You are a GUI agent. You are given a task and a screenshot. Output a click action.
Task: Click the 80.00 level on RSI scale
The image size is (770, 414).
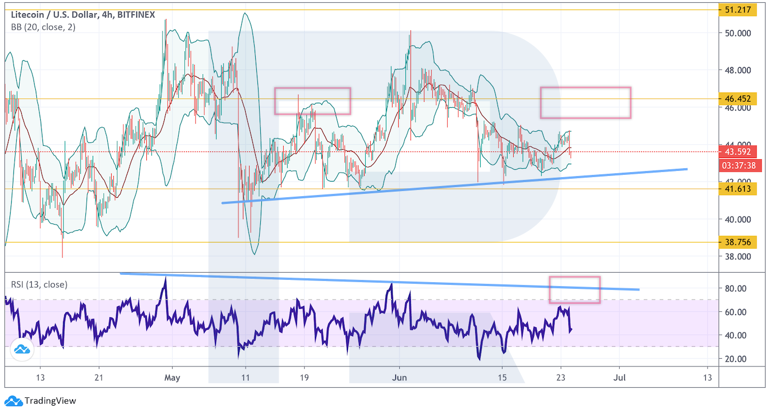734,288
